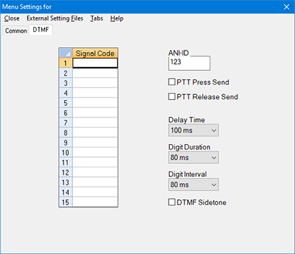Close the Menu Settings window
The height and width of the screenshot is (254, 295).
coord(287,7)
